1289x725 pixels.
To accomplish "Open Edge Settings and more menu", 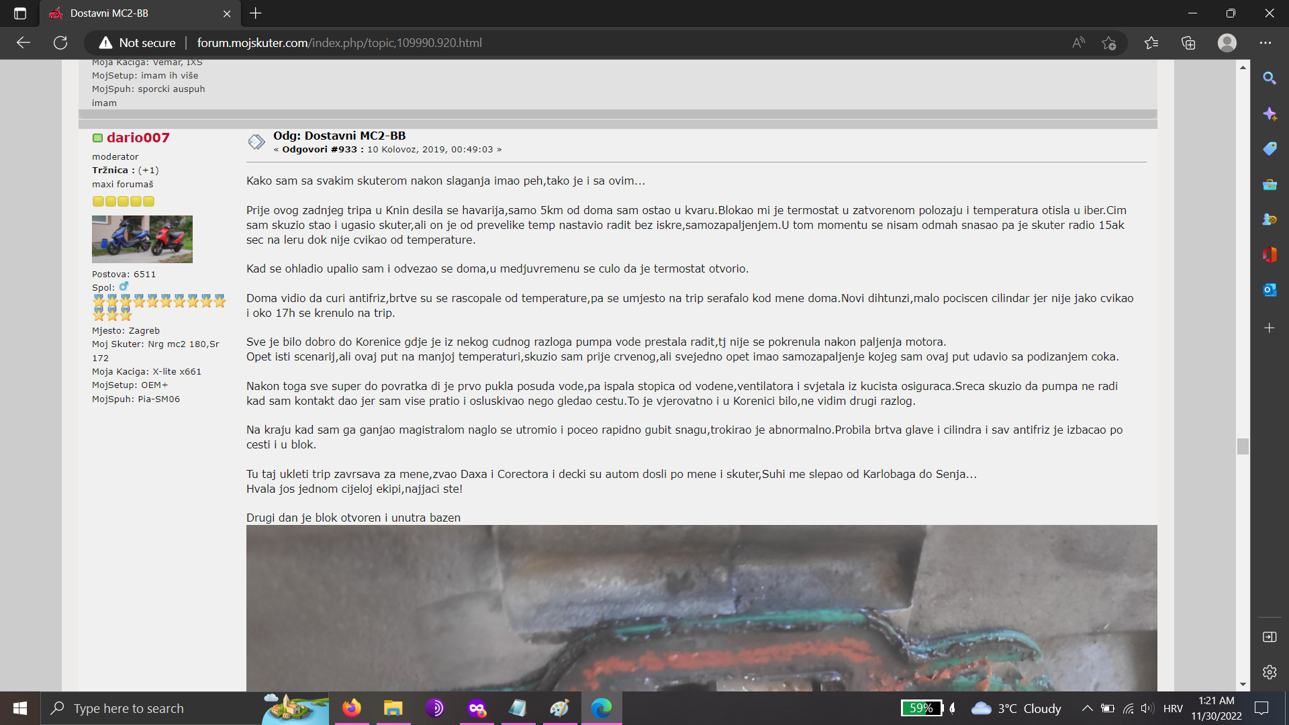I will tap(1266, 43).
